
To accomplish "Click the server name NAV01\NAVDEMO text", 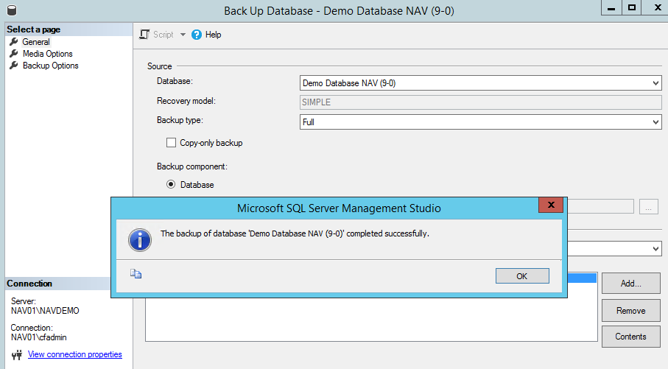I will pos(45,311).
